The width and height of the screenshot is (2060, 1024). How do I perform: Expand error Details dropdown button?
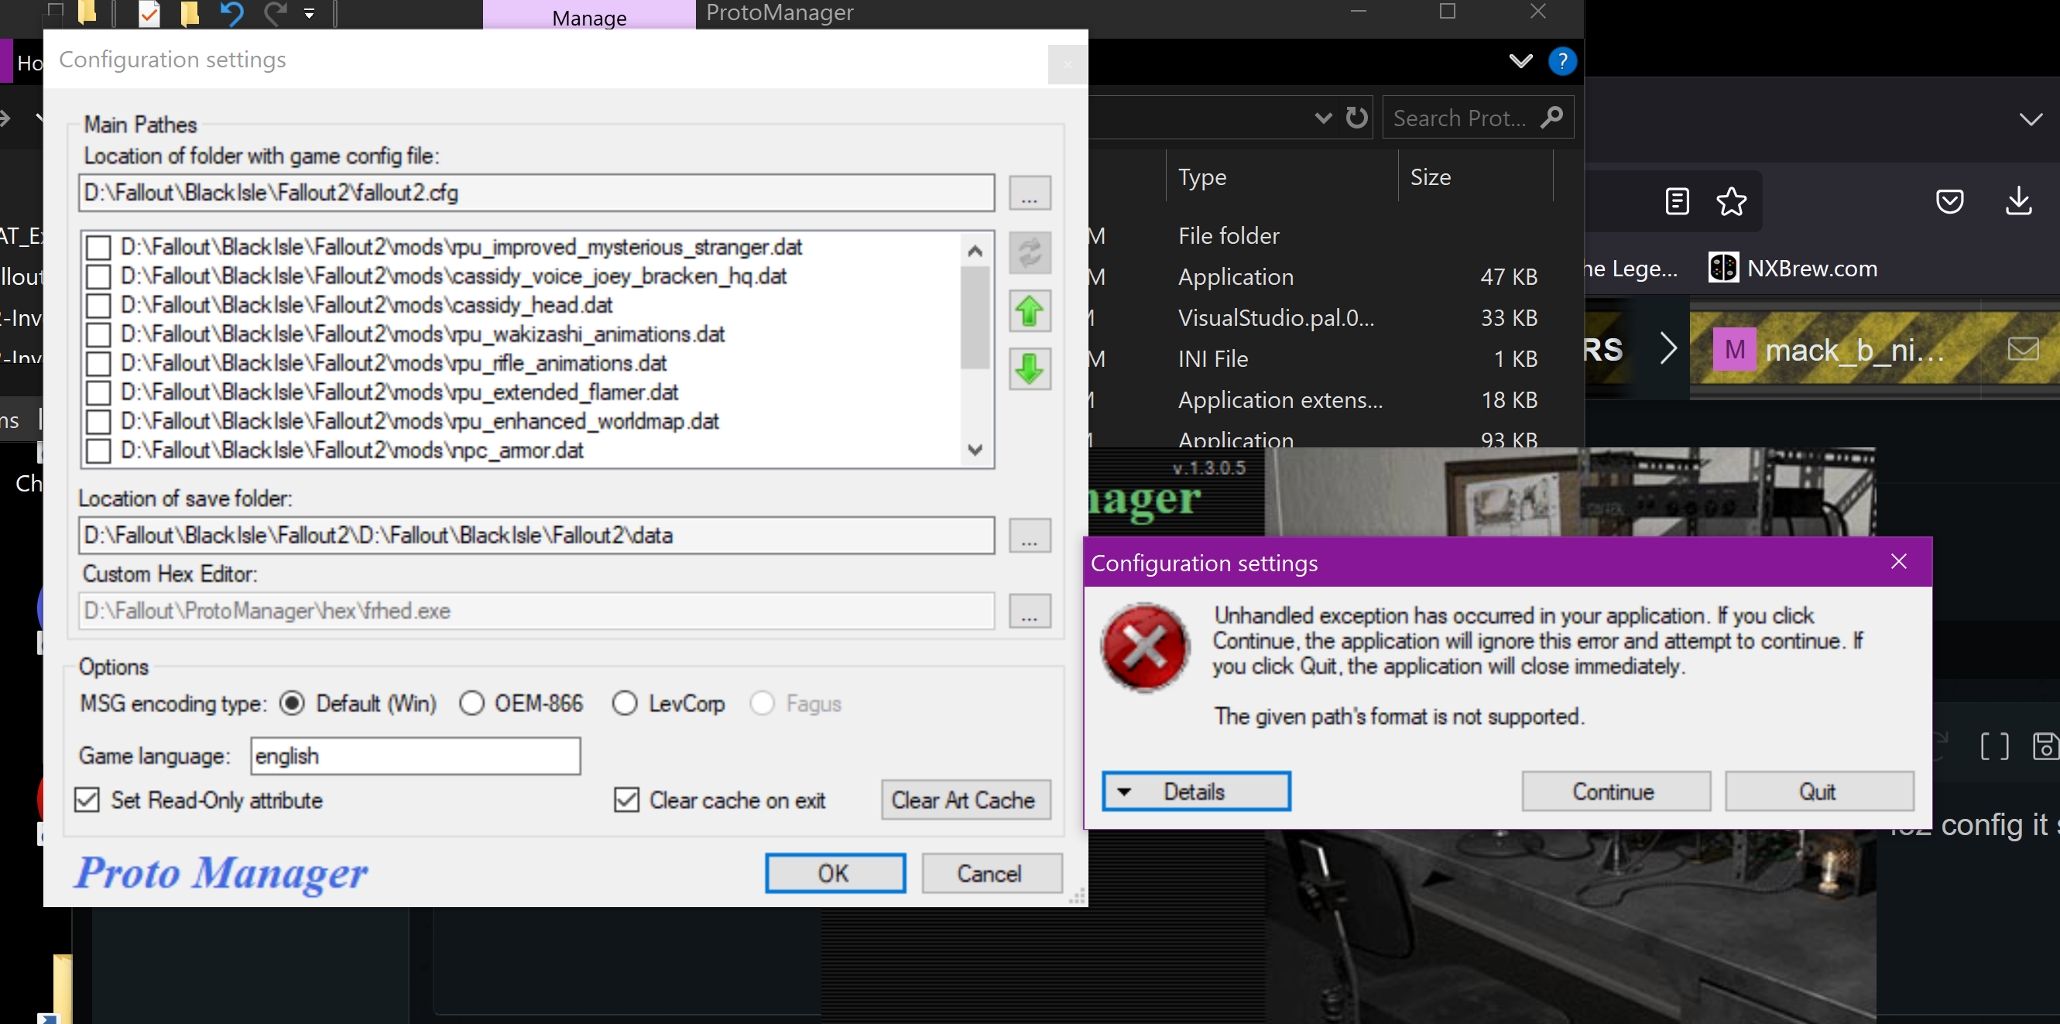(x=1195, y=792)
